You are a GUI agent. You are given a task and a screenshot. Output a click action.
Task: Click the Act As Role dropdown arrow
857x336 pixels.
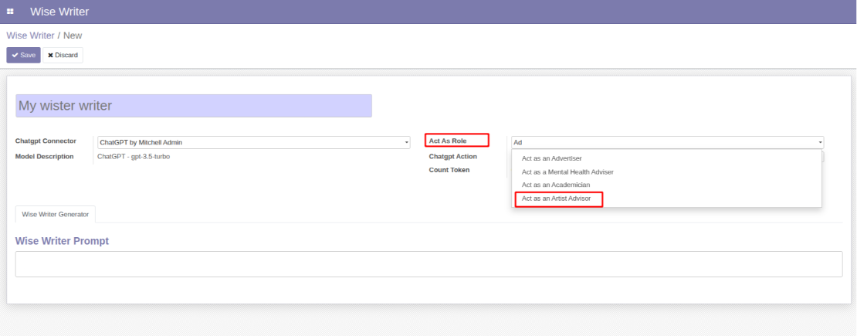click(x=821, y=143)
